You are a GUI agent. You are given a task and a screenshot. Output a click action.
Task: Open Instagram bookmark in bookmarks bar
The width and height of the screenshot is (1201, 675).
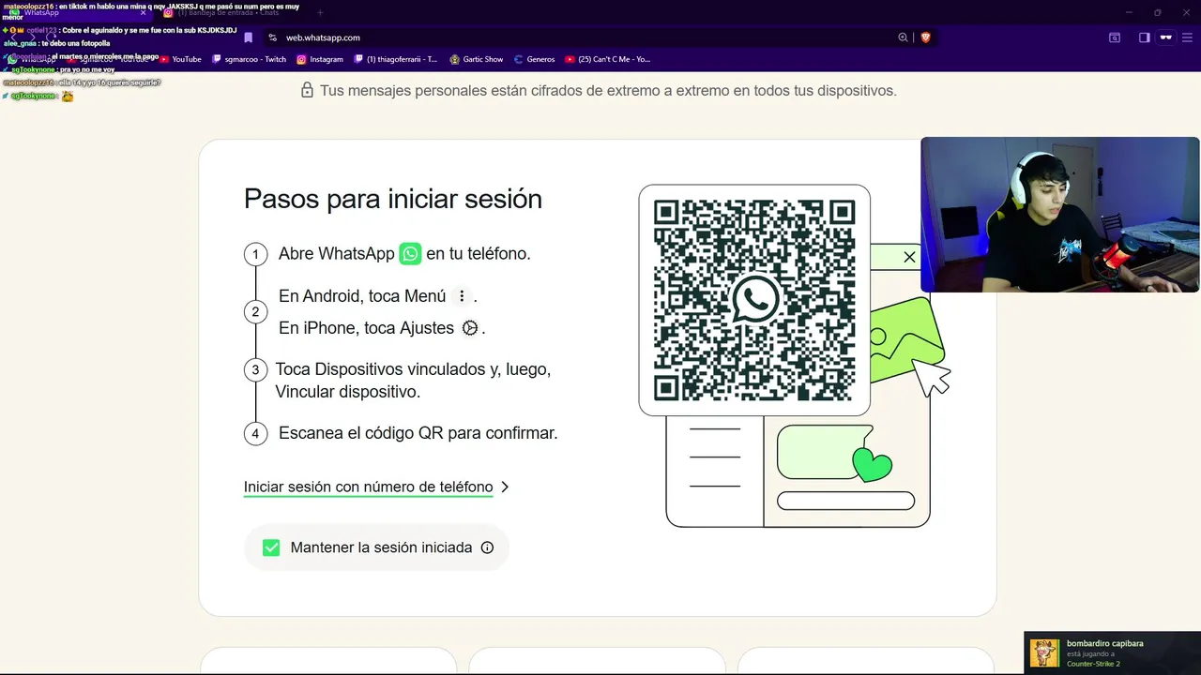(320, 59)
